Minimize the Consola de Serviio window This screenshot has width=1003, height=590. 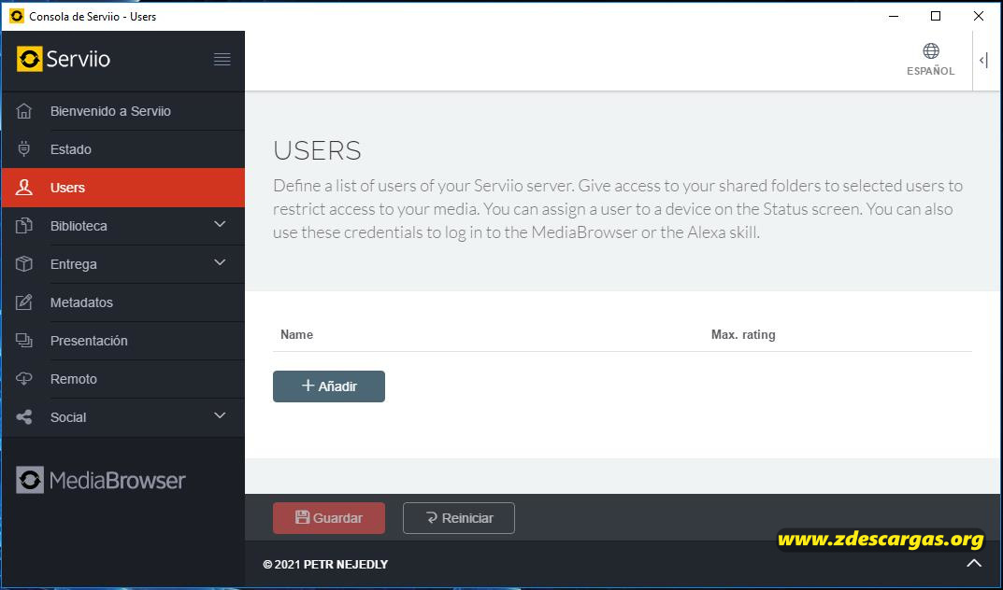895,16
